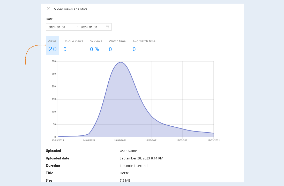Click the Uploaded date label

tap(57, 158)
